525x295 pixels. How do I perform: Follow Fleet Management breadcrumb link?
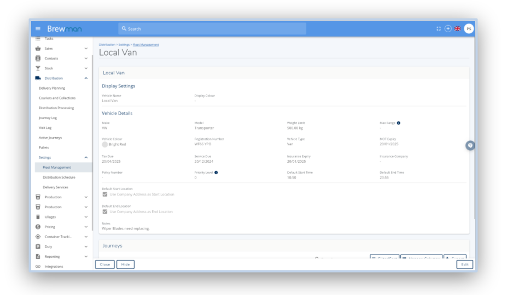click(x=145, y=44)
